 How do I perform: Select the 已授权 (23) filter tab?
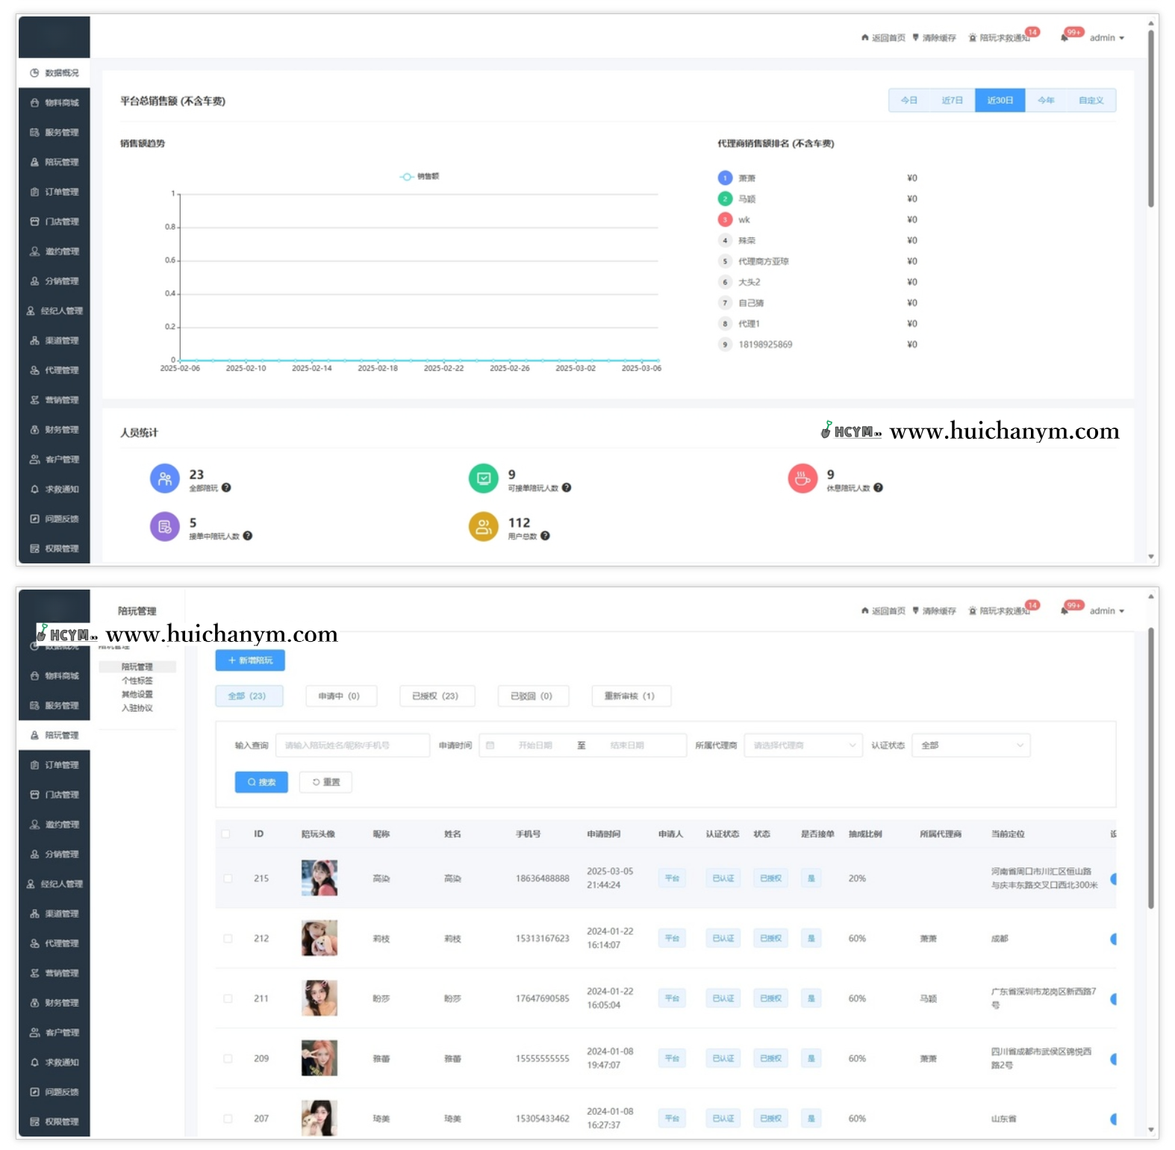click(437, 696)
